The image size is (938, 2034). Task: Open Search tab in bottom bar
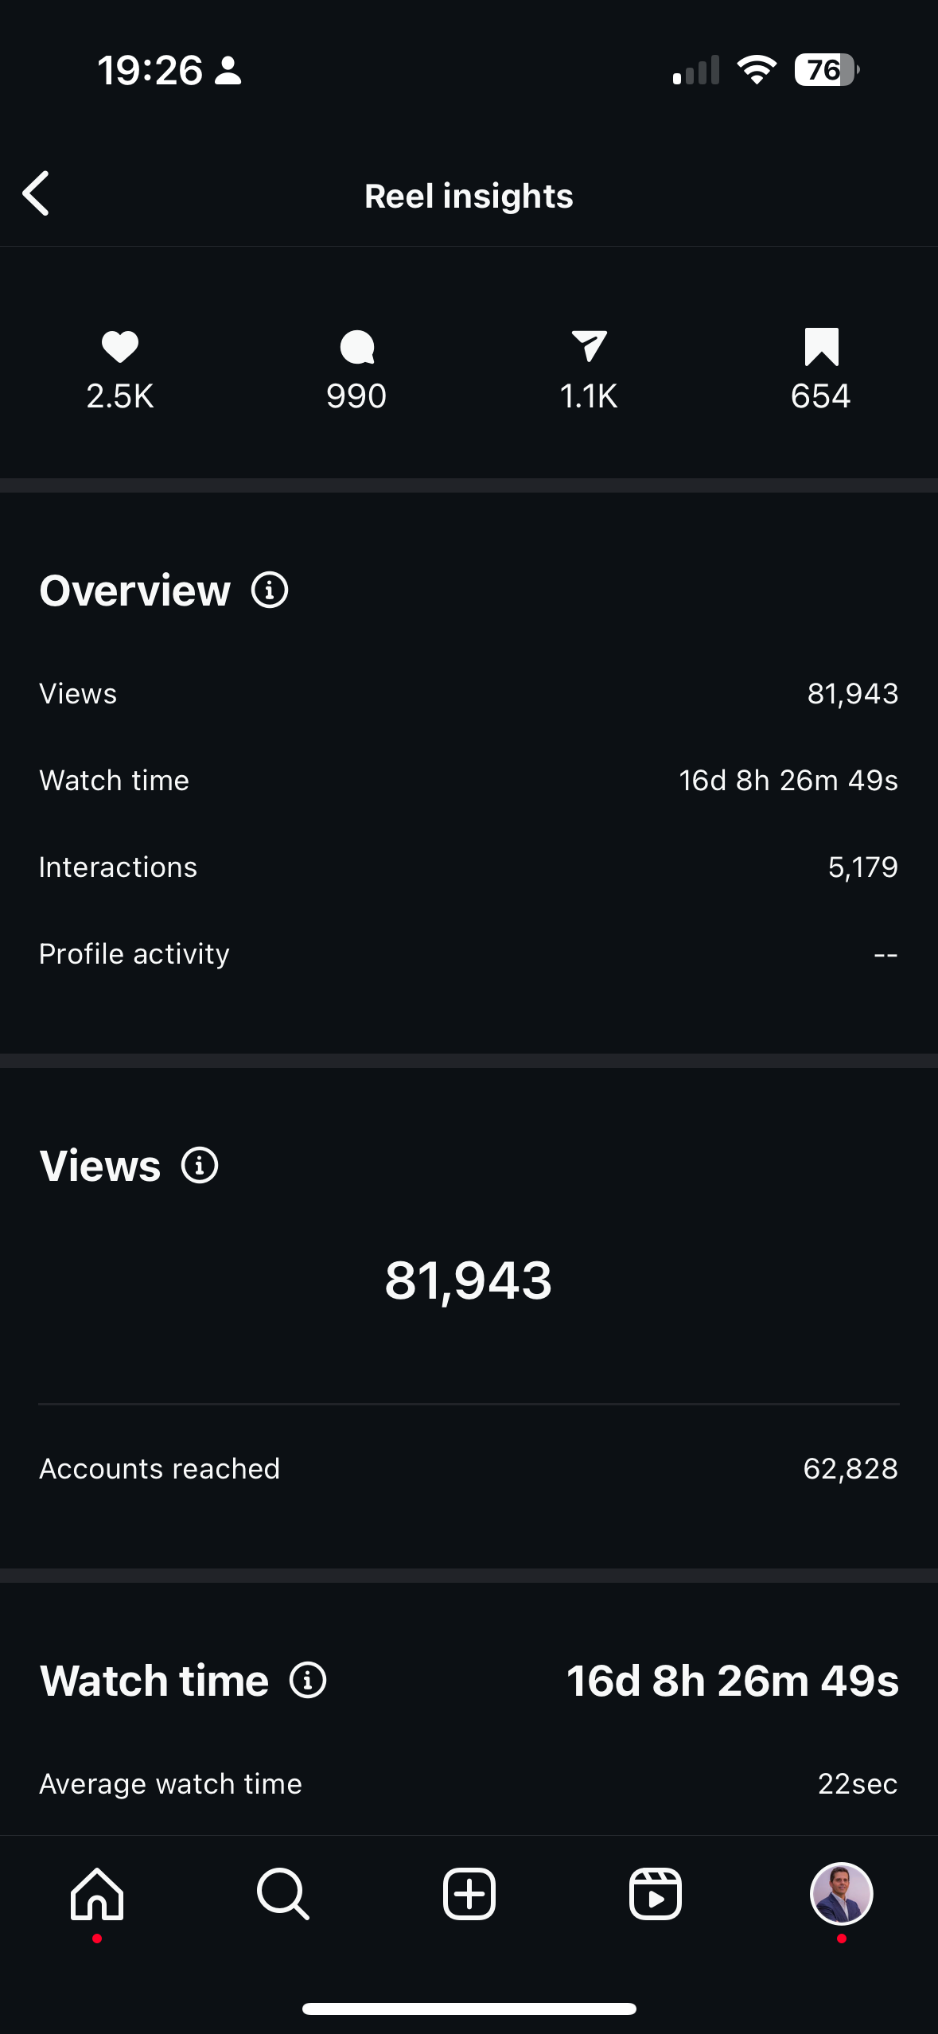[282, 1895]
